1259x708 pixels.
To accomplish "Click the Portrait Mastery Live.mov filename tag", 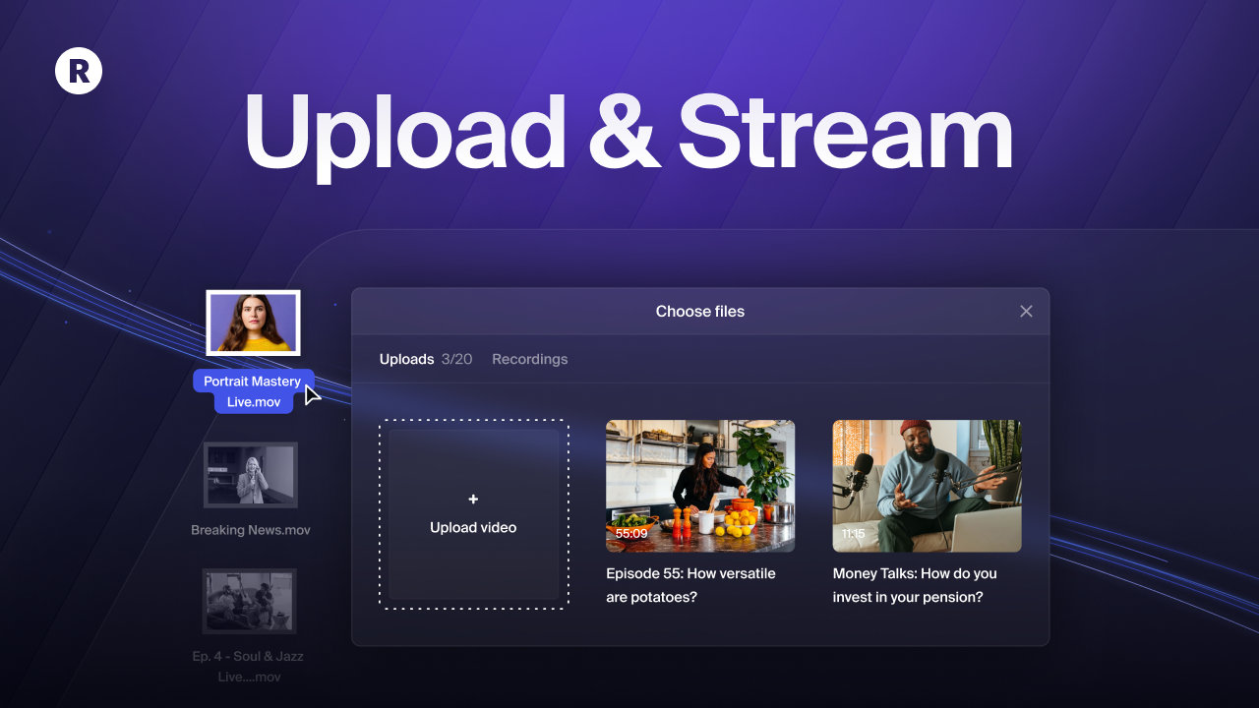I will coord(252,390).
